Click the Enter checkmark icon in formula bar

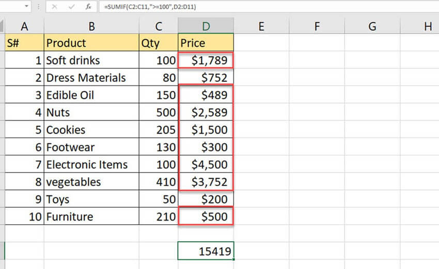point(73,7)
